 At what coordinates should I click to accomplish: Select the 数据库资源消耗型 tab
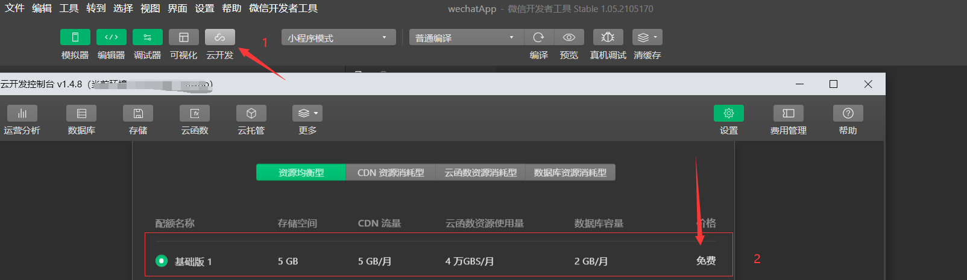(570, 172)
